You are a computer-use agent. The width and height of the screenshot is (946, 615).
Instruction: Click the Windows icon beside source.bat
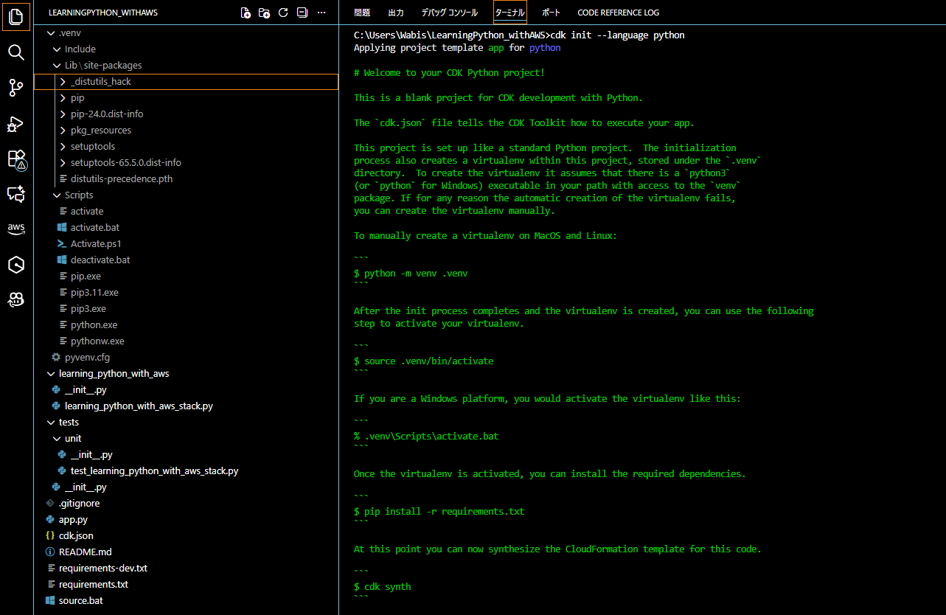50,600
